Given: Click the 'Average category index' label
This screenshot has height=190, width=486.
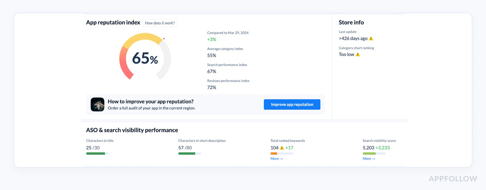Looking at the screenshot, I should [x=225, y=49].
